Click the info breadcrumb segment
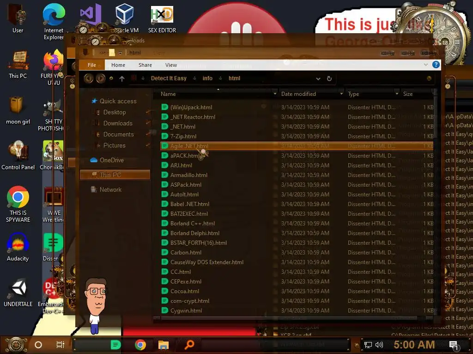This screenshot has height=354, width=473. (207, 78)
